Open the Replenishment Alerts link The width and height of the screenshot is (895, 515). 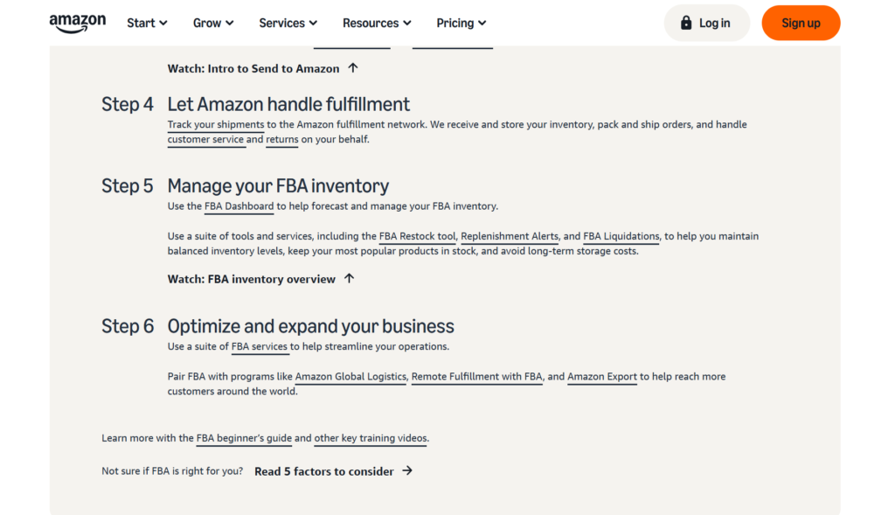[509, 237]
